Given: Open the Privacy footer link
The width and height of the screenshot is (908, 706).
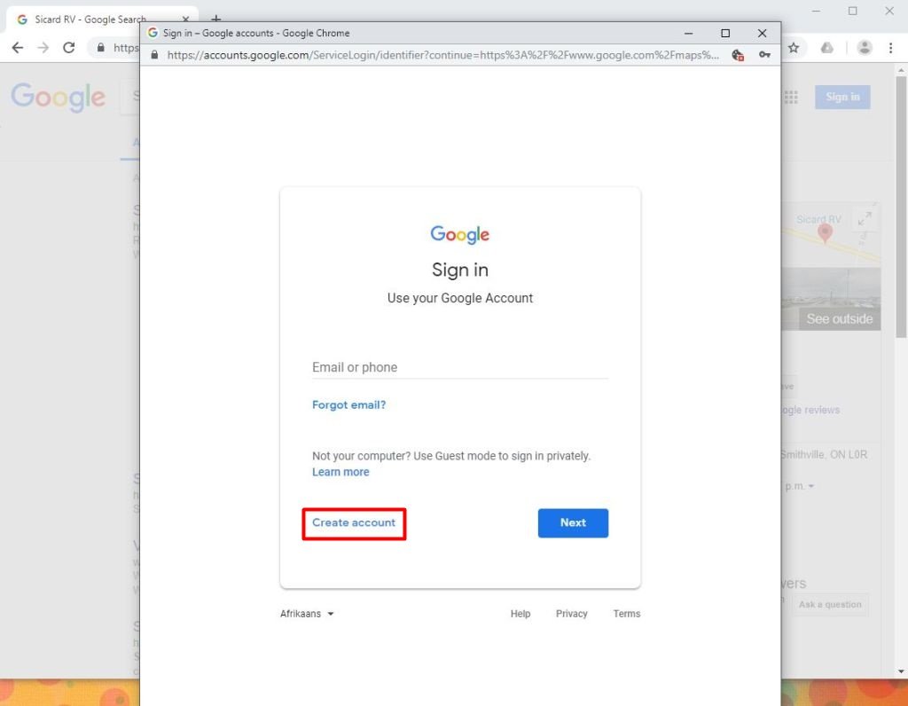Looking at the screenshot, I should pyautogui.click(x=571, y=614).
